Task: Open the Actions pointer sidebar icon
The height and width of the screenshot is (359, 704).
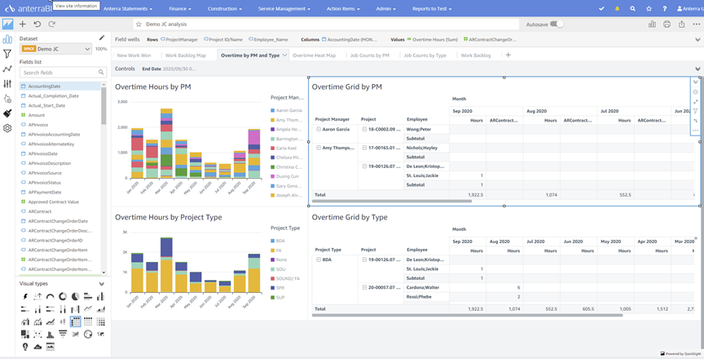Action: point(7,99)
